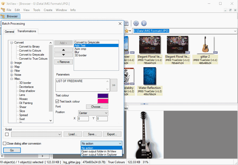Image resolution: width=238 pixels, height=165 pixels.
Task: Select the Swirl tree item
Action: click(x=22, y=119)
